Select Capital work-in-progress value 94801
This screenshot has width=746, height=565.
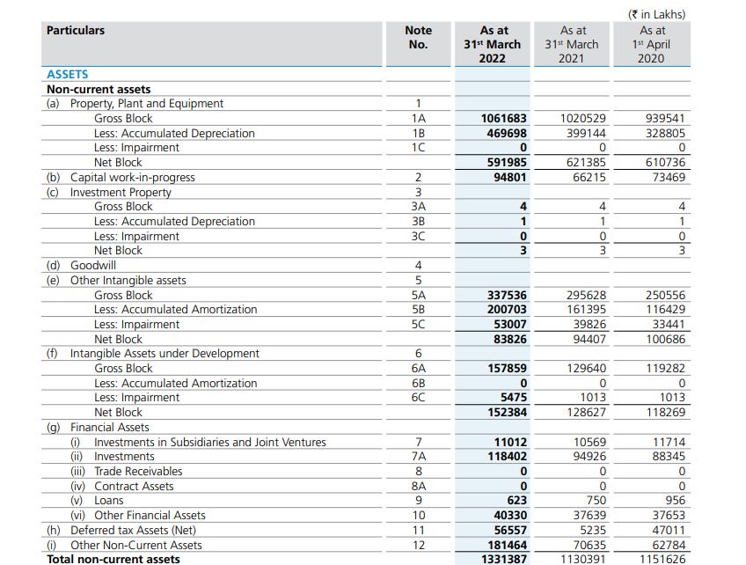point(510,177)
